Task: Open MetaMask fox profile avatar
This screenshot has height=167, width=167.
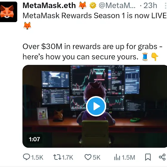Action: (x=8, y=12)
